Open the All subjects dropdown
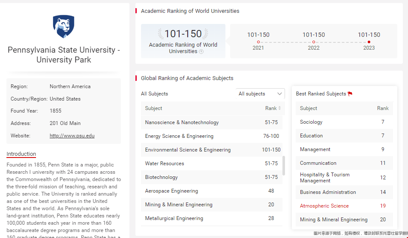The width and height of the screenshot is (408, 238). point(260,94)
